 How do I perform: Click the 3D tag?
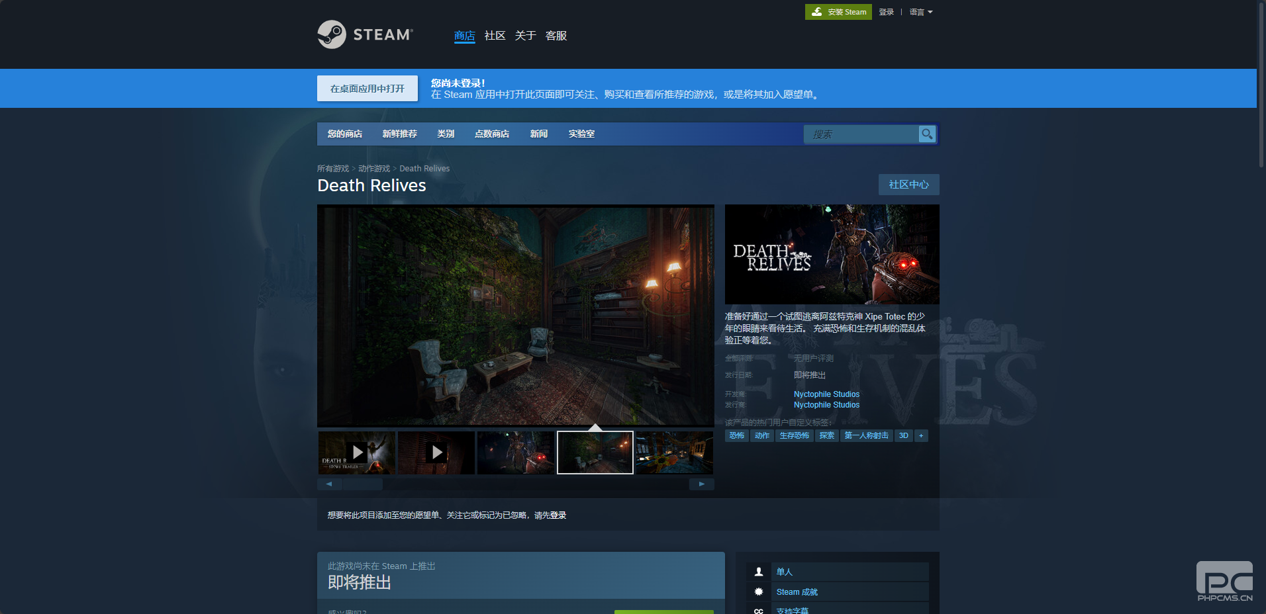pyautogui.click(x=904, y=435)
